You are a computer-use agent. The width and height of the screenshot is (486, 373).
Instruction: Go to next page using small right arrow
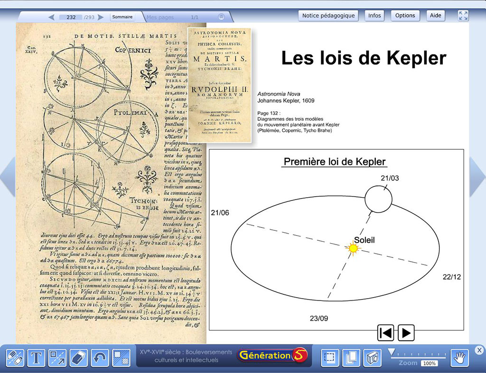click(103, 18)
